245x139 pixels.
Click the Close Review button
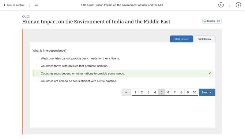pos(181,39)
